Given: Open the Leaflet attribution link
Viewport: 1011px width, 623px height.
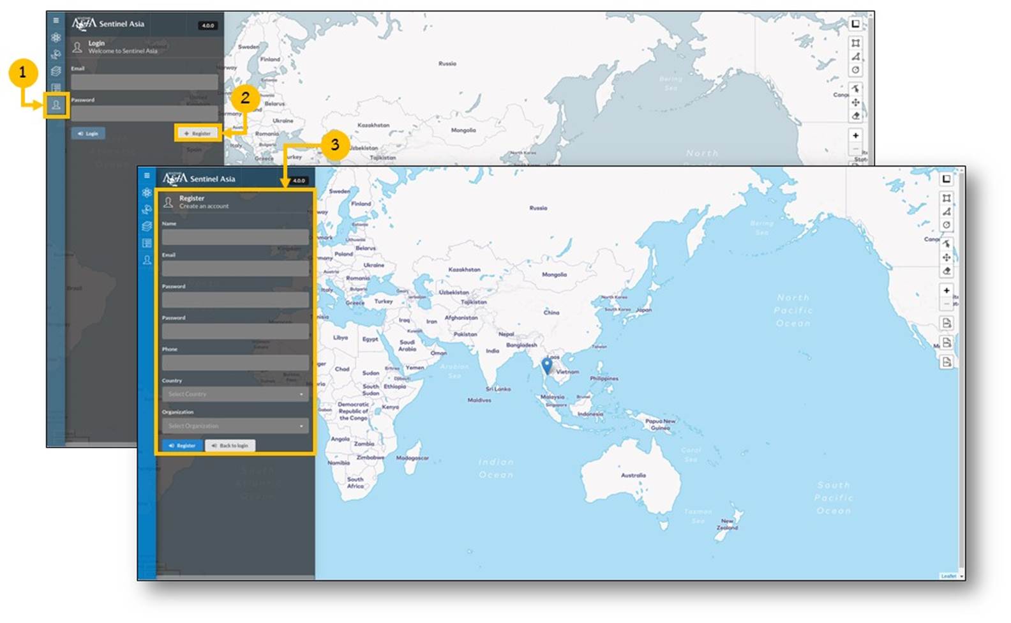Looking at the screenshot, I should point(948,576).
